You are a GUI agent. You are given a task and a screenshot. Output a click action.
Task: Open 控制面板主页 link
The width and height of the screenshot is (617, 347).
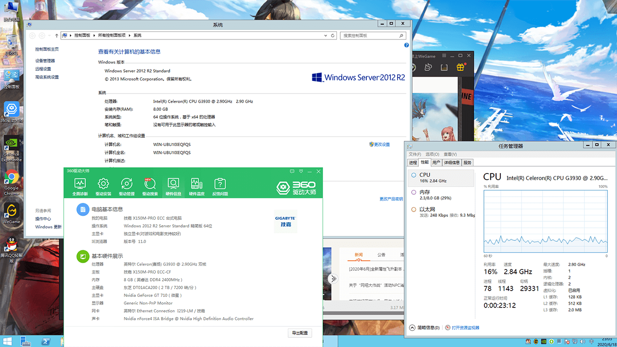click(x=47, y=49)
